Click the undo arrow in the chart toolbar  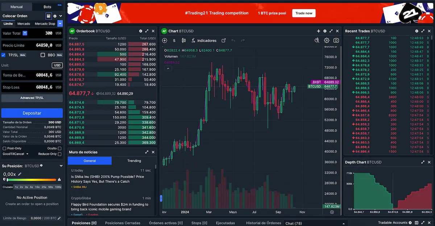(234, 40)
